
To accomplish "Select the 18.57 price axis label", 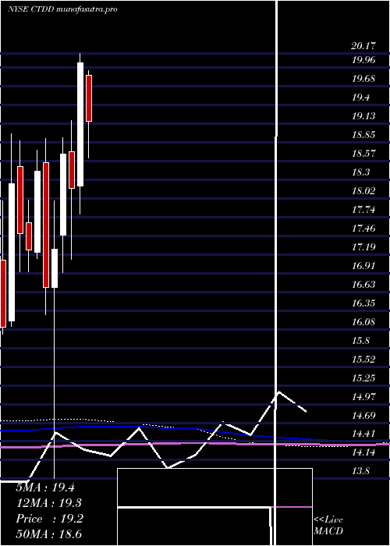I will point(363,154).
